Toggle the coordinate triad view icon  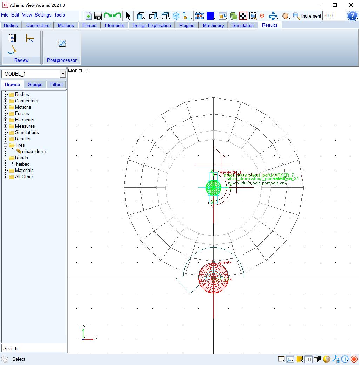tap(336, 359)
